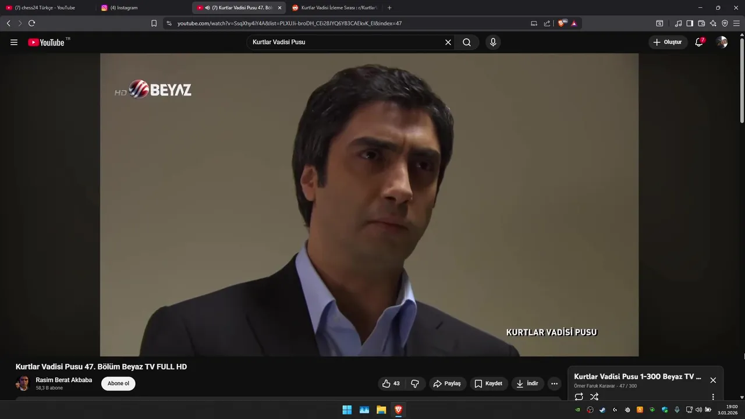View site information icon in address bar
The height and width of the screenshot is (419, 745).
pos(169,23)
